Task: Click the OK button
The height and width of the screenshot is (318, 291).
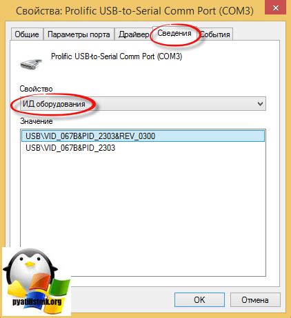Action: [199, 299]
